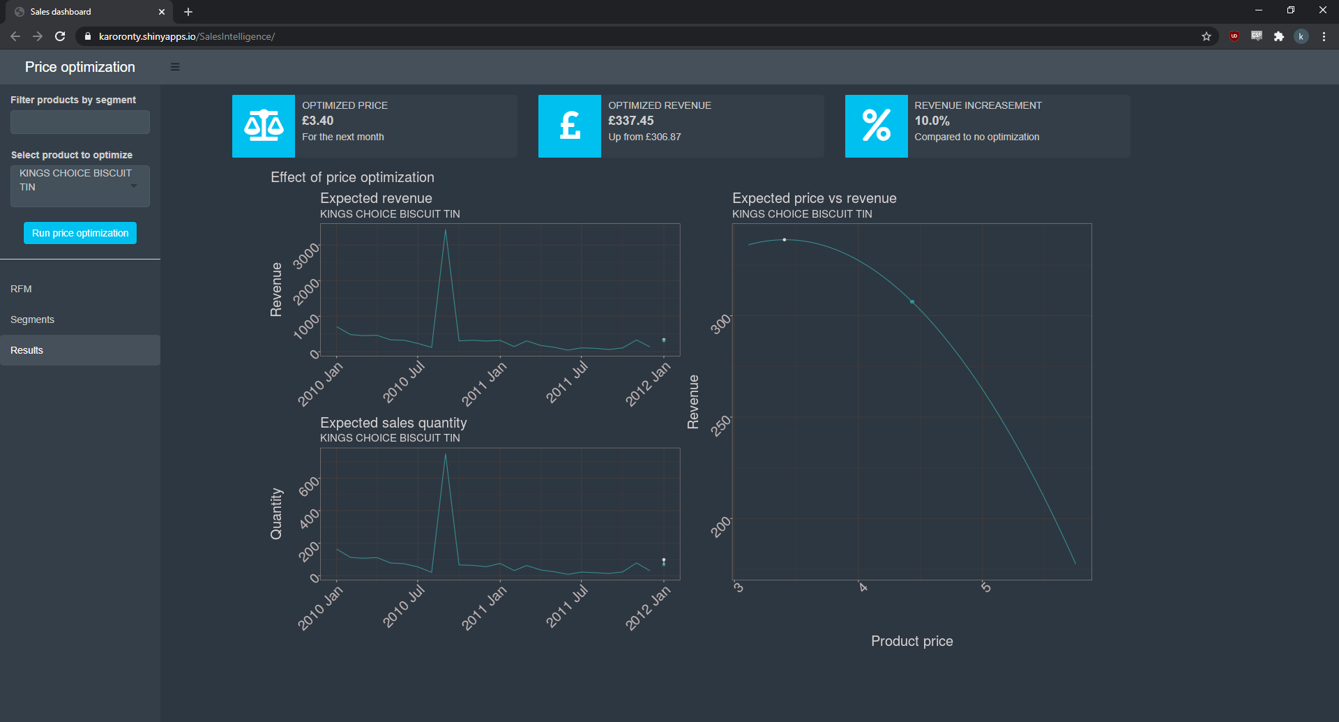Click the 'Expected sales quantity' chart title
Image resolution: width=1339 pixels, height=722 pixels.
[x=393, y=423]
